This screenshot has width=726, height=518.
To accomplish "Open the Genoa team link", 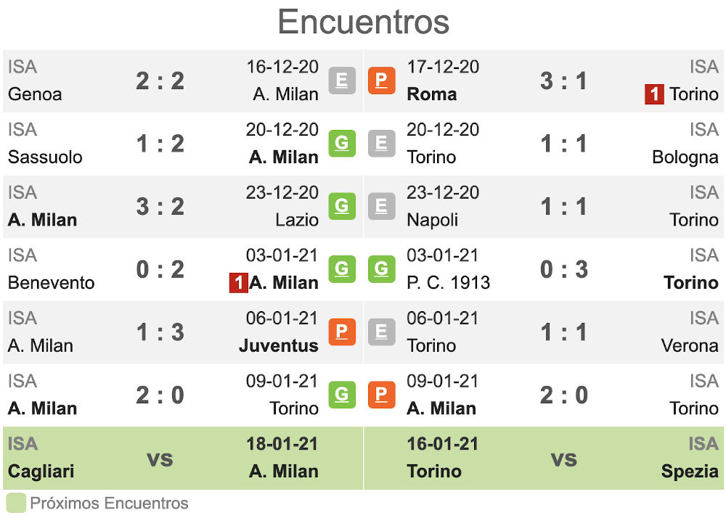I will point(35,94).
